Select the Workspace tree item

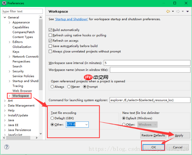(21, 96)
